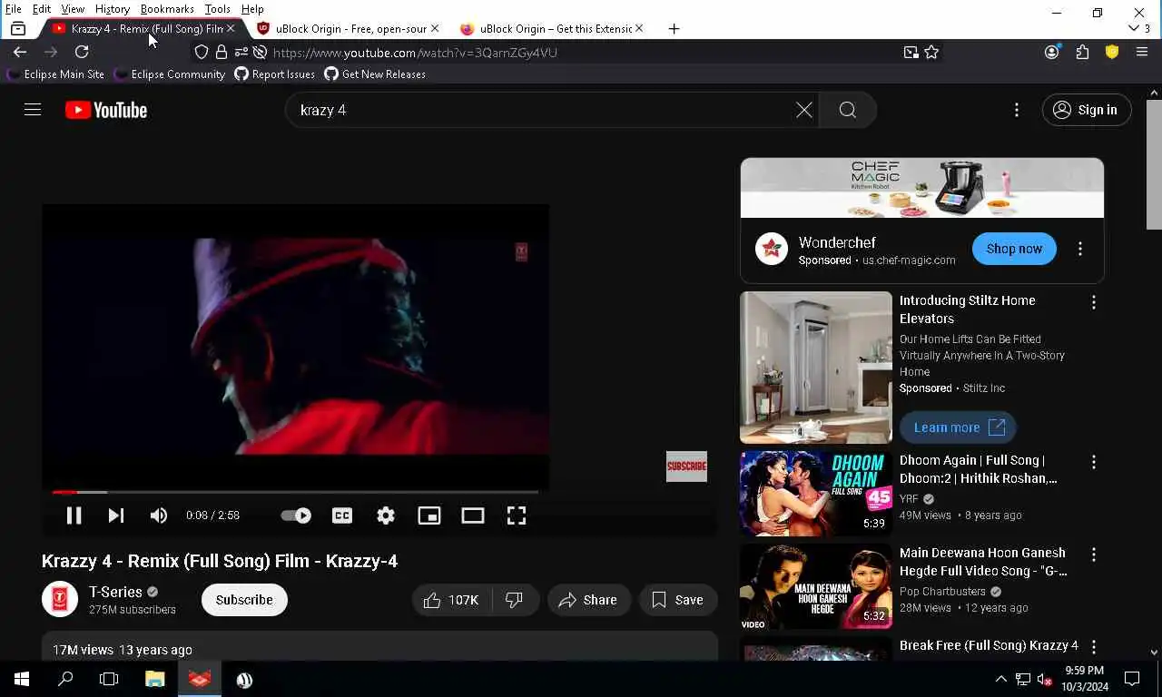Click Shop now on Wonderchef ad
Screen dimensions: 1162x697
click(x=1014, y=249)
